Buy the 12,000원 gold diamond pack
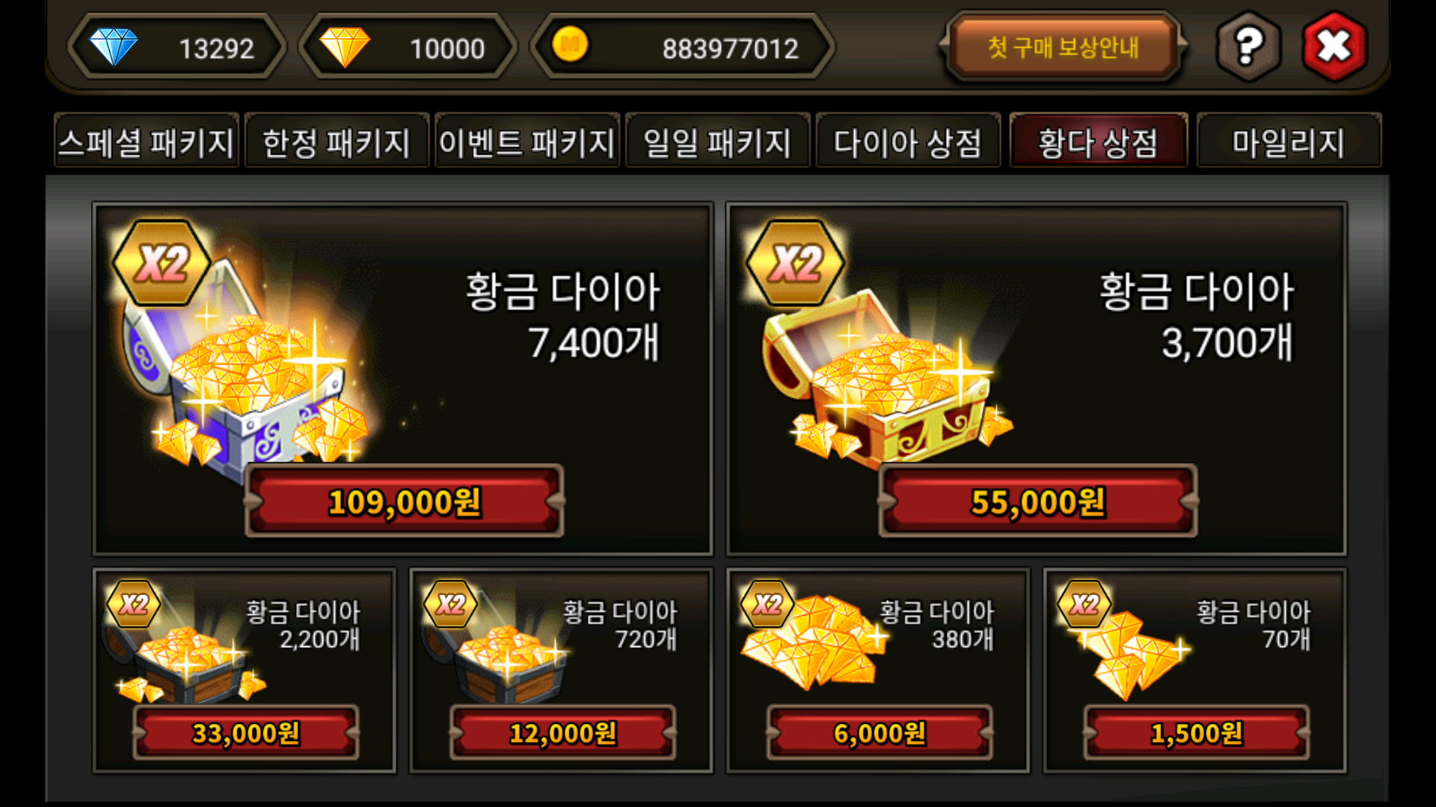This screenshot has width=1436, height=807. (x=562, y=733)
